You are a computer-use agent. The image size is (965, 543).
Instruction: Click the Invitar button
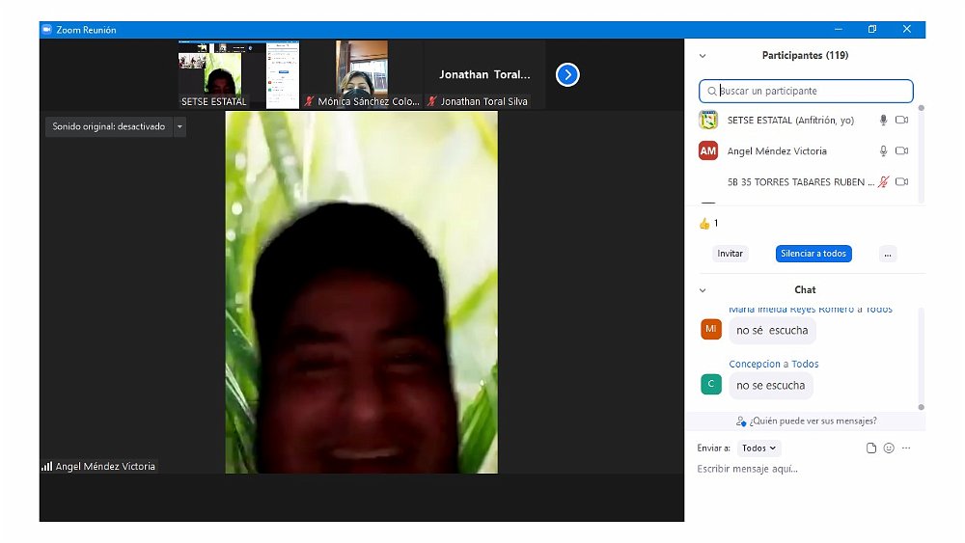pos(731,254)
